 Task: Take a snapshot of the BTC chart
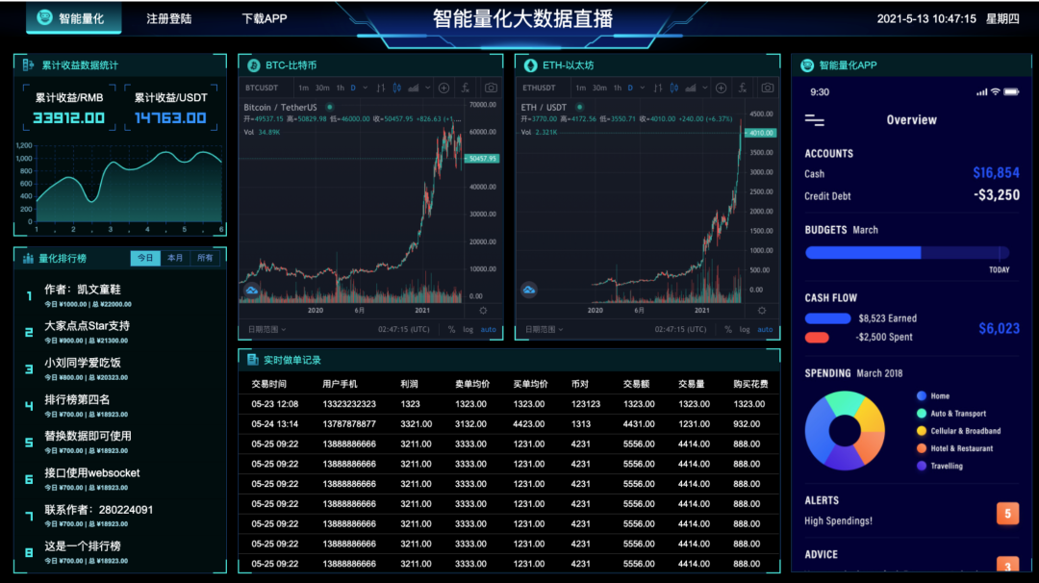(x=491, y=88)
